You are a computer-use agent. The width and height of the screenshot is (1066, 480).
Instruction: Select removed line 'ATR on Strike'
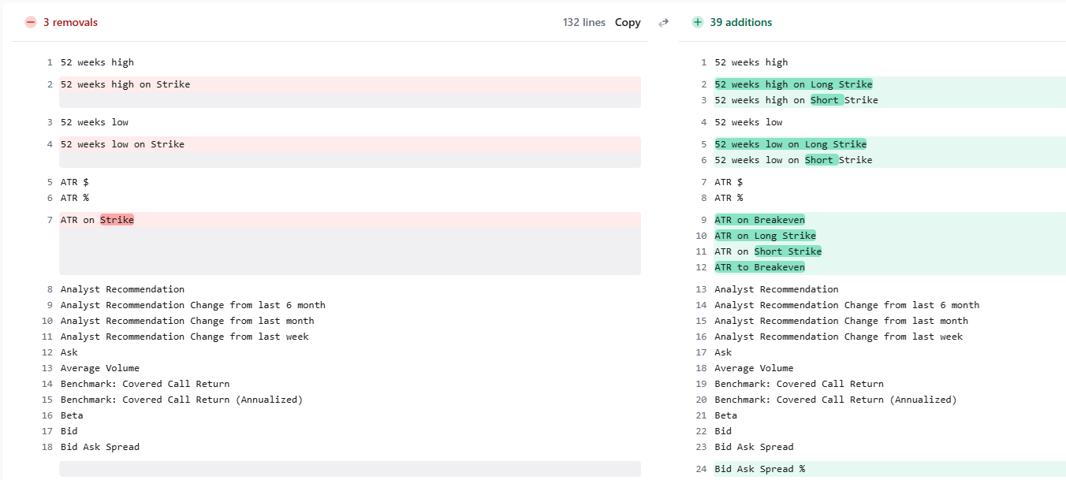pos(349,220)
